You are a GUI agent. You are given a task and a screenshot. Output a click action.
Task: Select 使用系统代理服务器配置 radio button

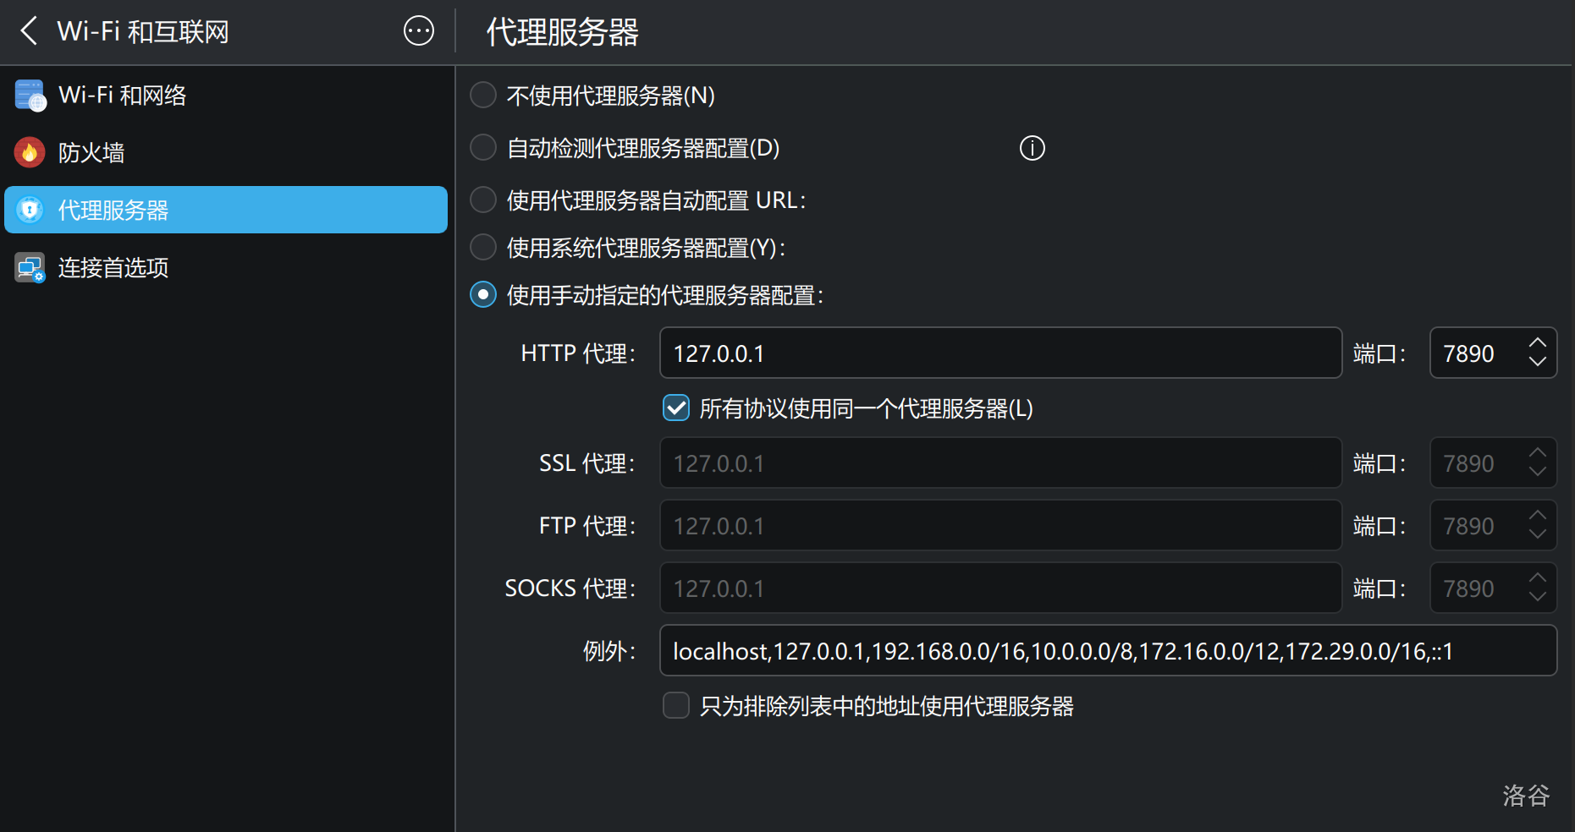pyautogui.click(x=483, y=248)
